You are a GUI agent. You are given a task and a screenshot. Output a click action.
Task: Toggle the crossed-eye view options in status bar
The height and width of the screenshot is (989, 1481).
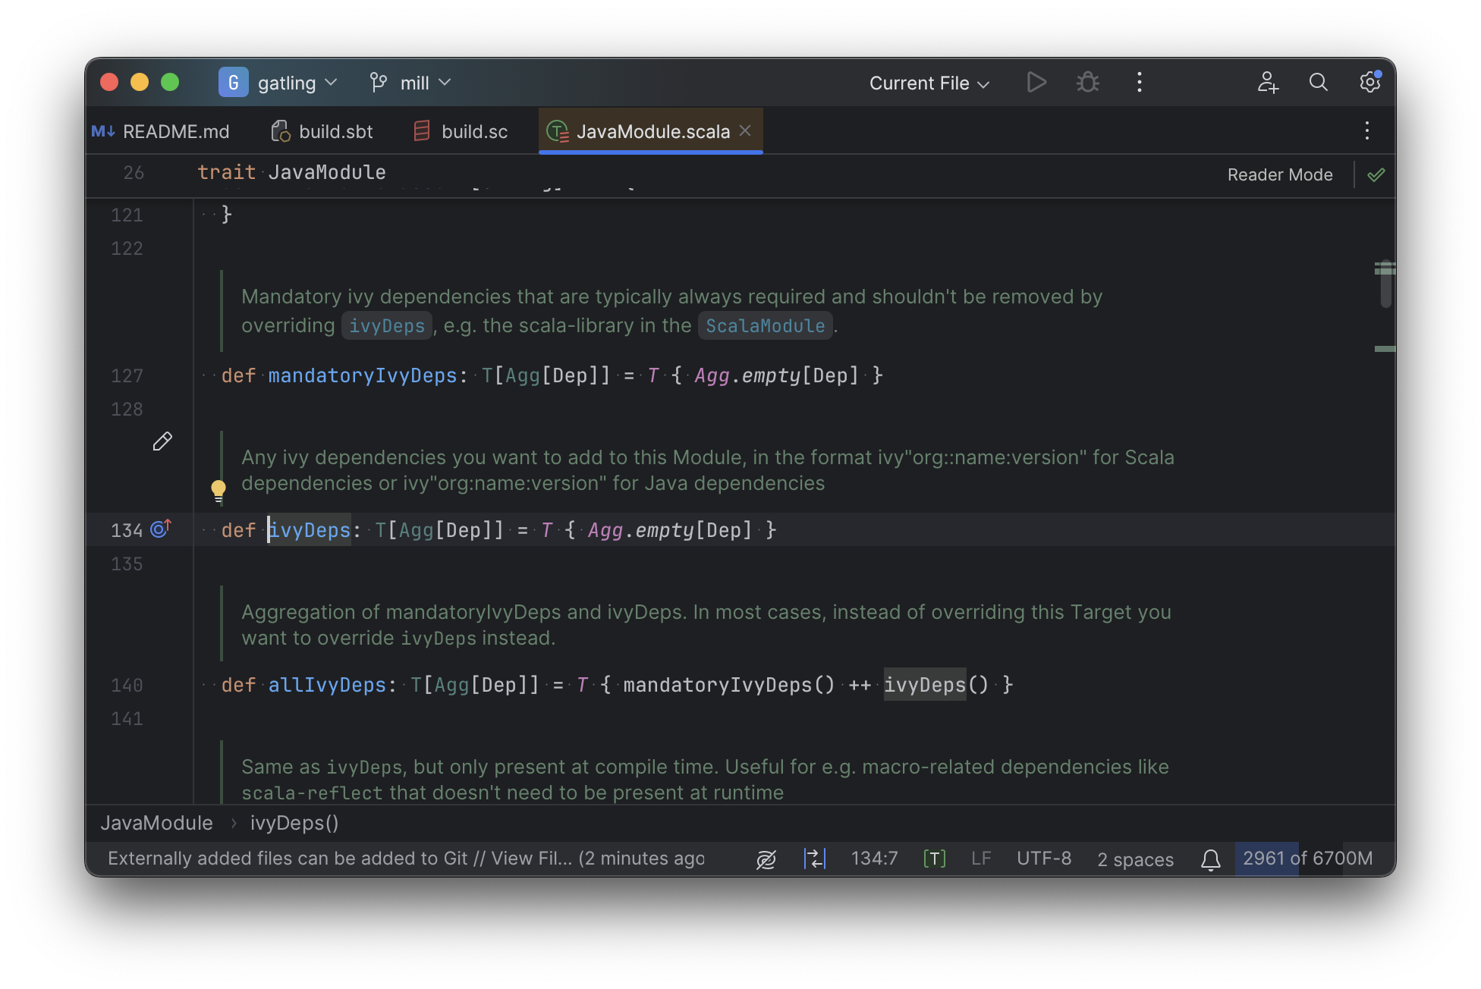[x=766, y=859]
